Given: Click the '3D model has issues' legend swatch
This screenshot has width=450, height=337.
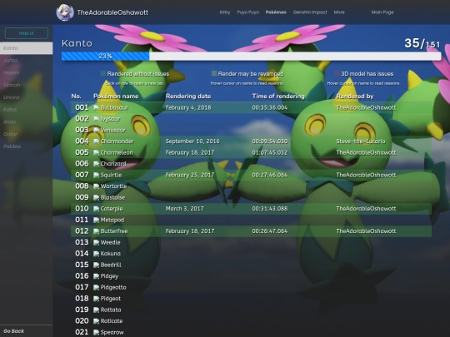Looking at the screenshot, I should coord(337,74).
